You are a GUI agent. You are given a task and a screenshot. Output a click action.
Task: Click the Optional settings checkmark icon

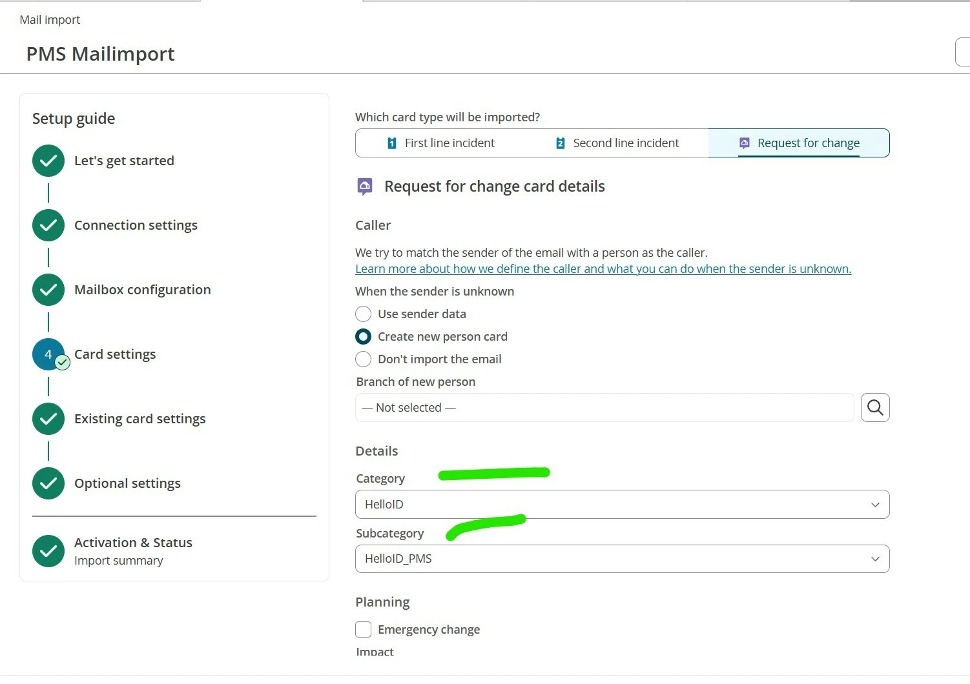[x=48, y=483]
